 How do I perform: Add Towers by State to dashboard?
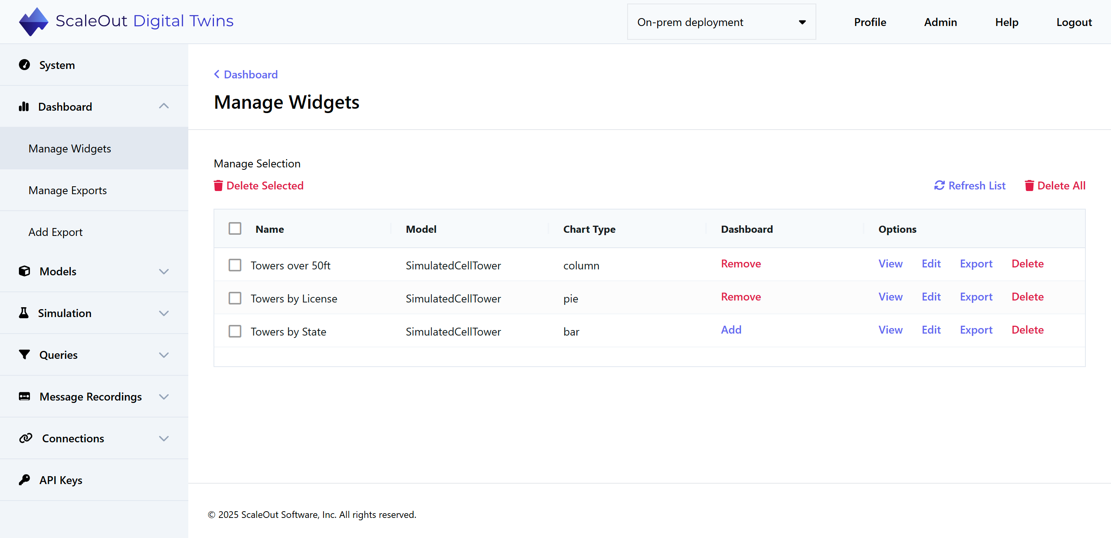tap(731, 330)
